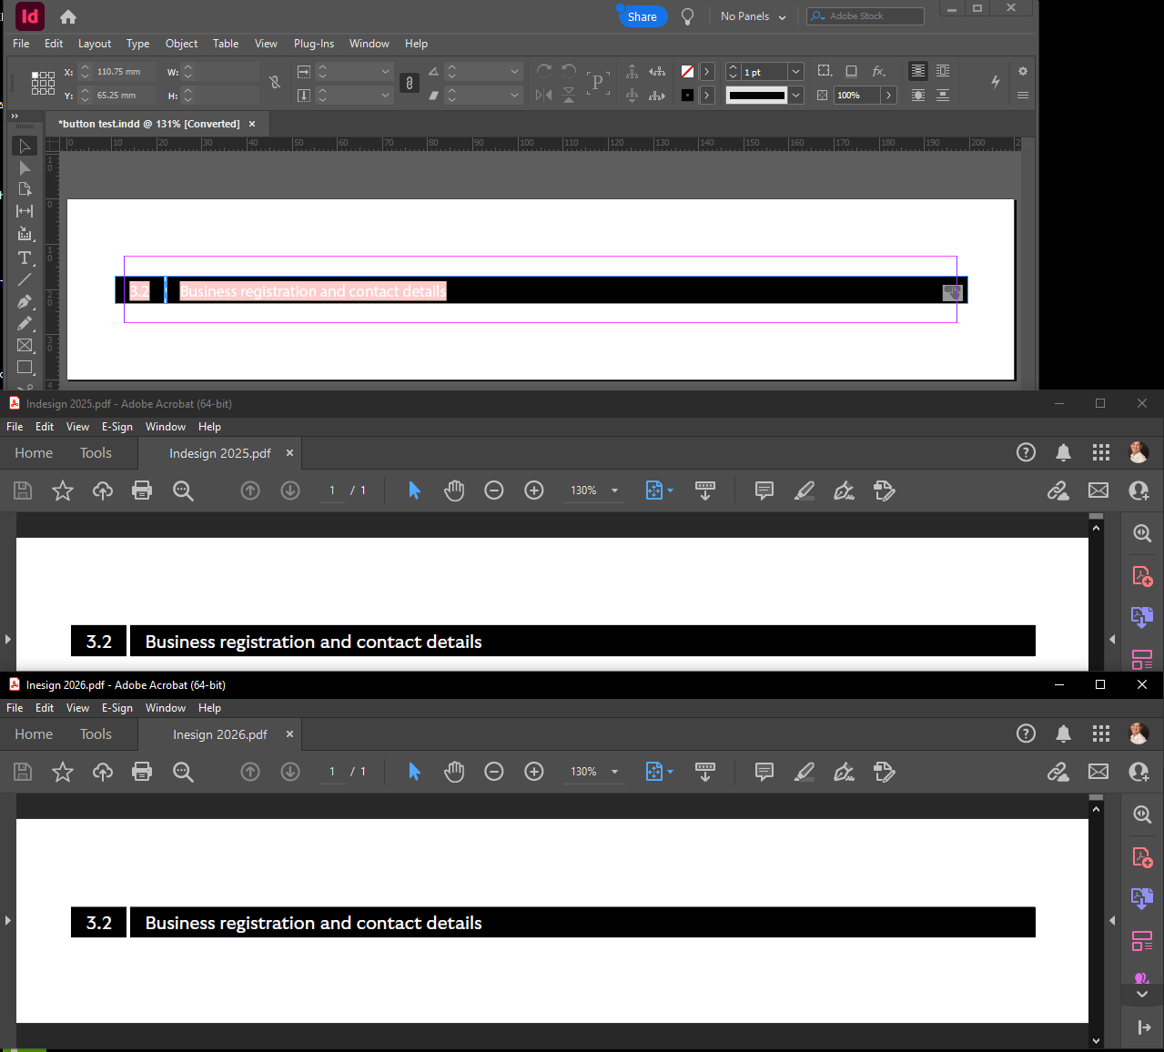
Task: Click the Adobe Stock search field
Action: (x=865, y=15)
